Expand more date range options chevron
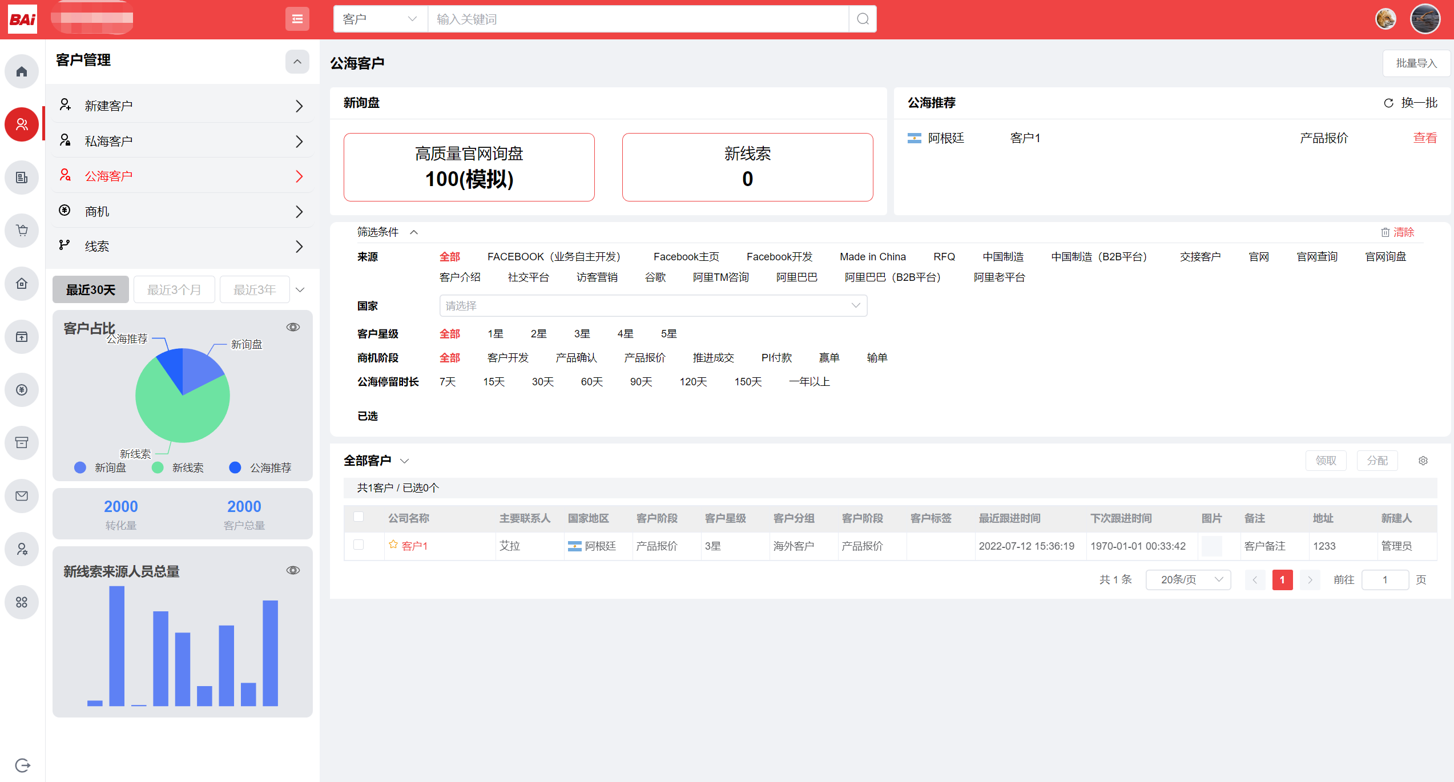This screenshot has height=782, width=1454. [x=300, y=290]
